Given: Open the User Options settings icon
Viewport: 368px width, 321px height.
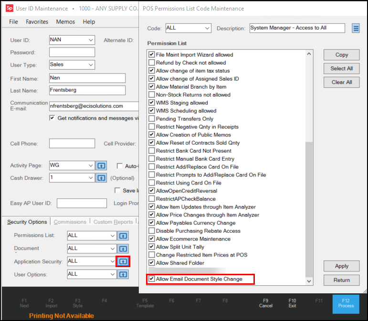Looking at the screenshot, I should pos(123,274).
